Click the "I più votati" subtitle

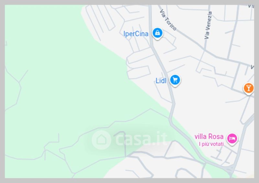click(x=211, y=144)
